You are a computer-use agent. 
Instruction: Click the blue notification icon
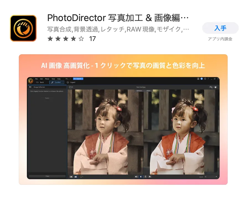(202, 79)
